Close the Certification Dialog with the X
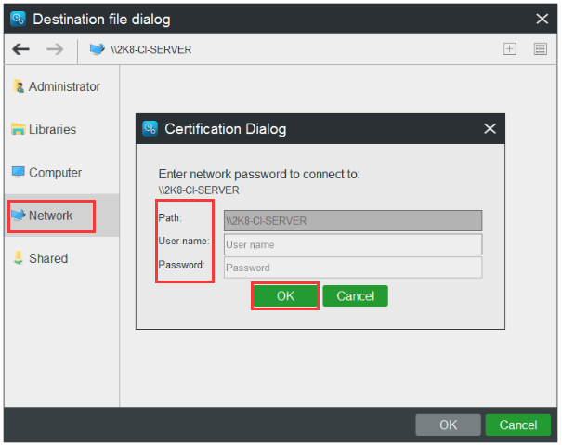This screenshot has height=445, width=562. [x=490, y=129]
